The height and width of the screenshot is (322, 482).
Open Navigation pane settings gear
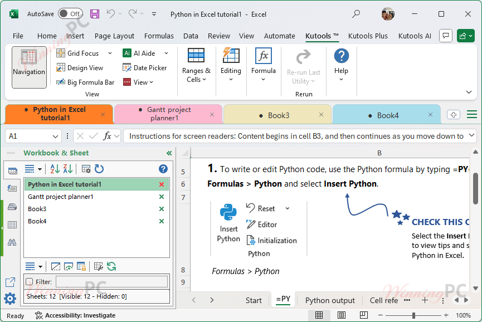[x=10, y=299]
